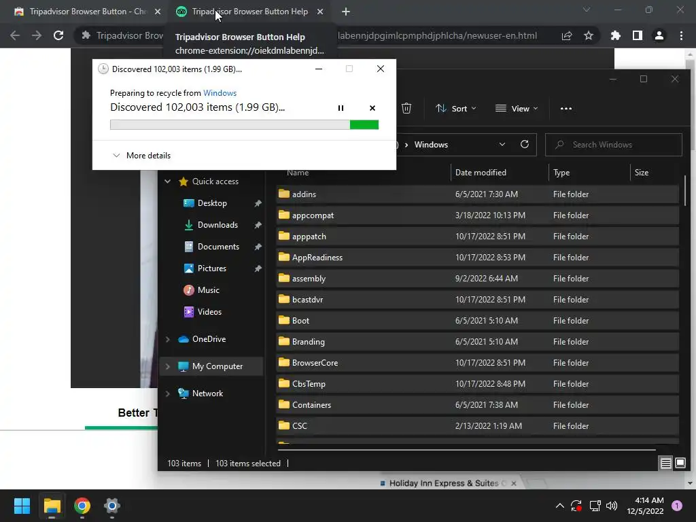The width and height of the screenshot is (696, 522).
Task: Reload the Chrome page
Action: pos(58,35)
